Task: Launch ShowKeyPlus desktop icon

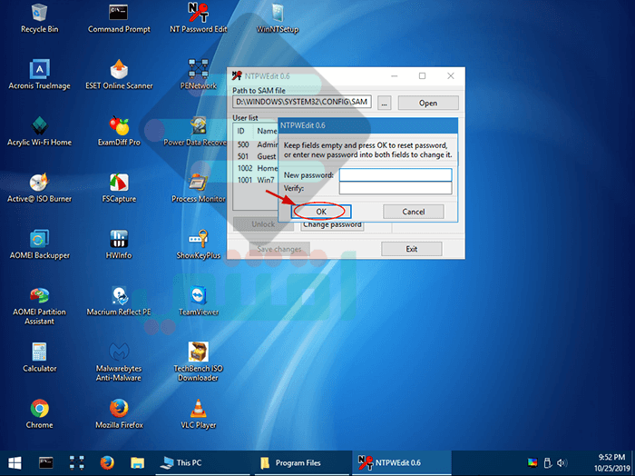Action: [x=198, y=244]
